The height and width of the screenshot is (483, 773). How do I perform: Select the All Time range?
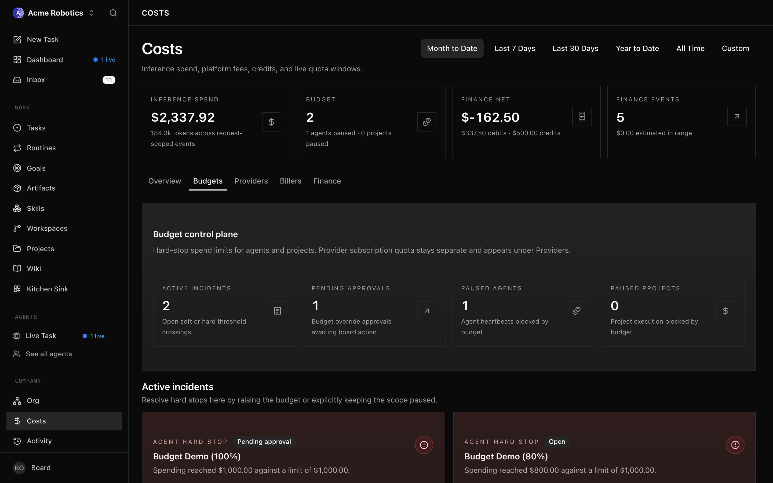click(690, 48)
